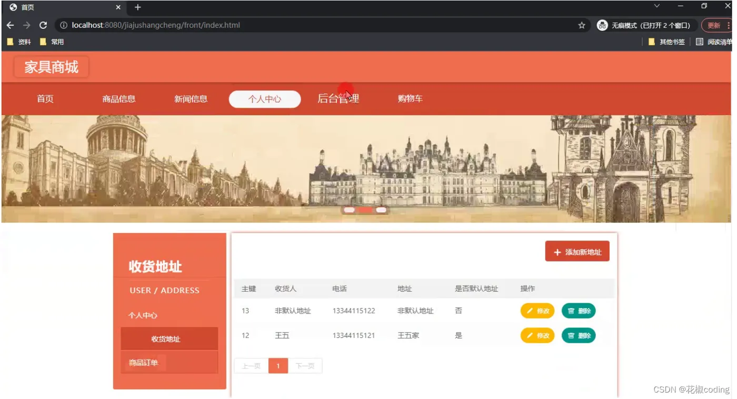
Task: Click the pencil icon in 王五 row
Action: click(x=530, y=335)
